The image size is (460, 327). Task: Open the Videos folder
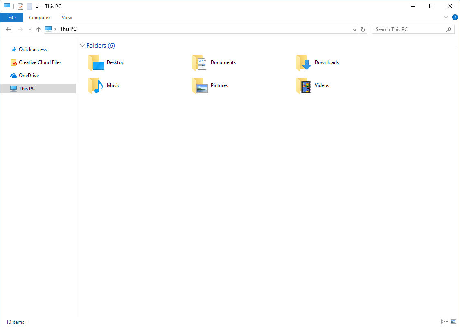point(304,86)
